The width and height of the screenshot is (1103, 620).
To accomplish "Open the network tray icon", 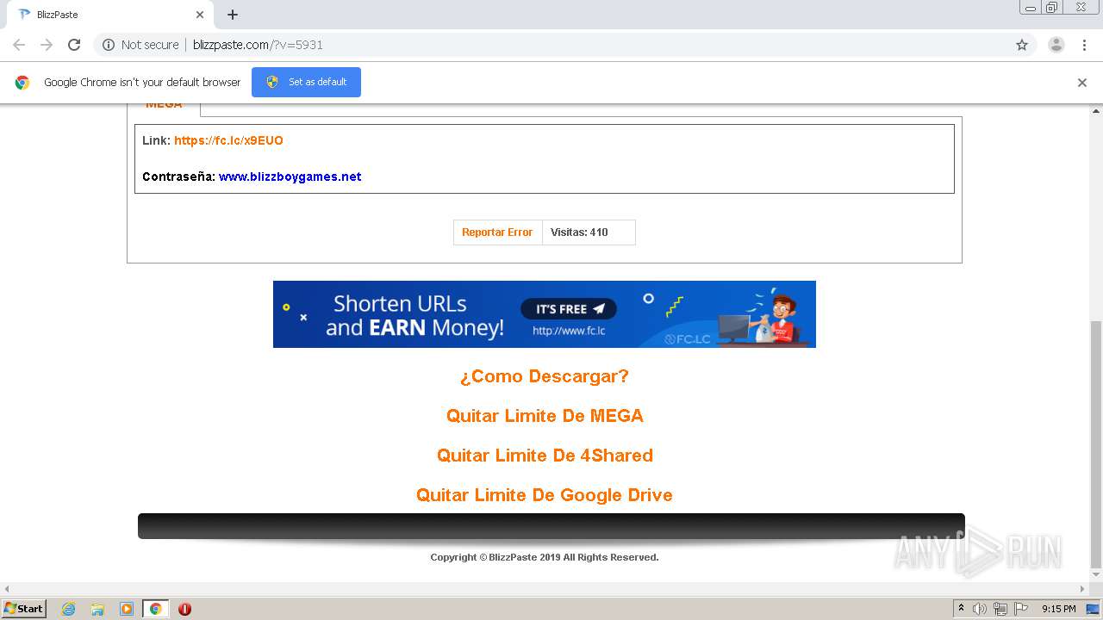I will [1000, 609].
